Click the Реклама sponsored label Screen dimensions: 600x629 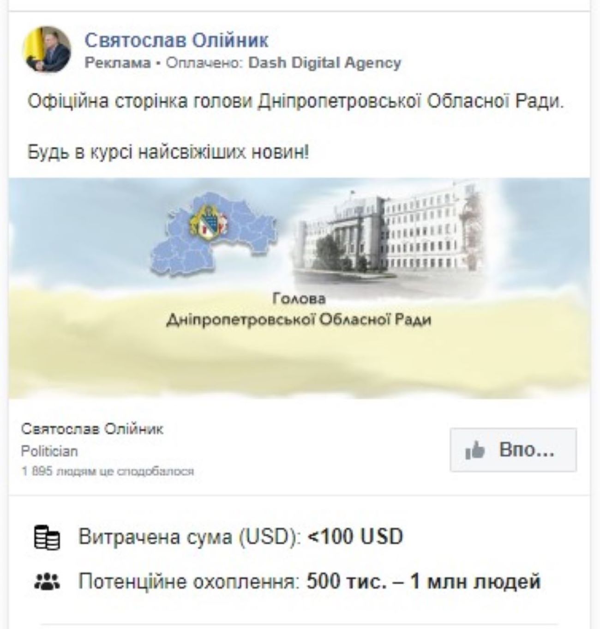(x=118, y=63)
